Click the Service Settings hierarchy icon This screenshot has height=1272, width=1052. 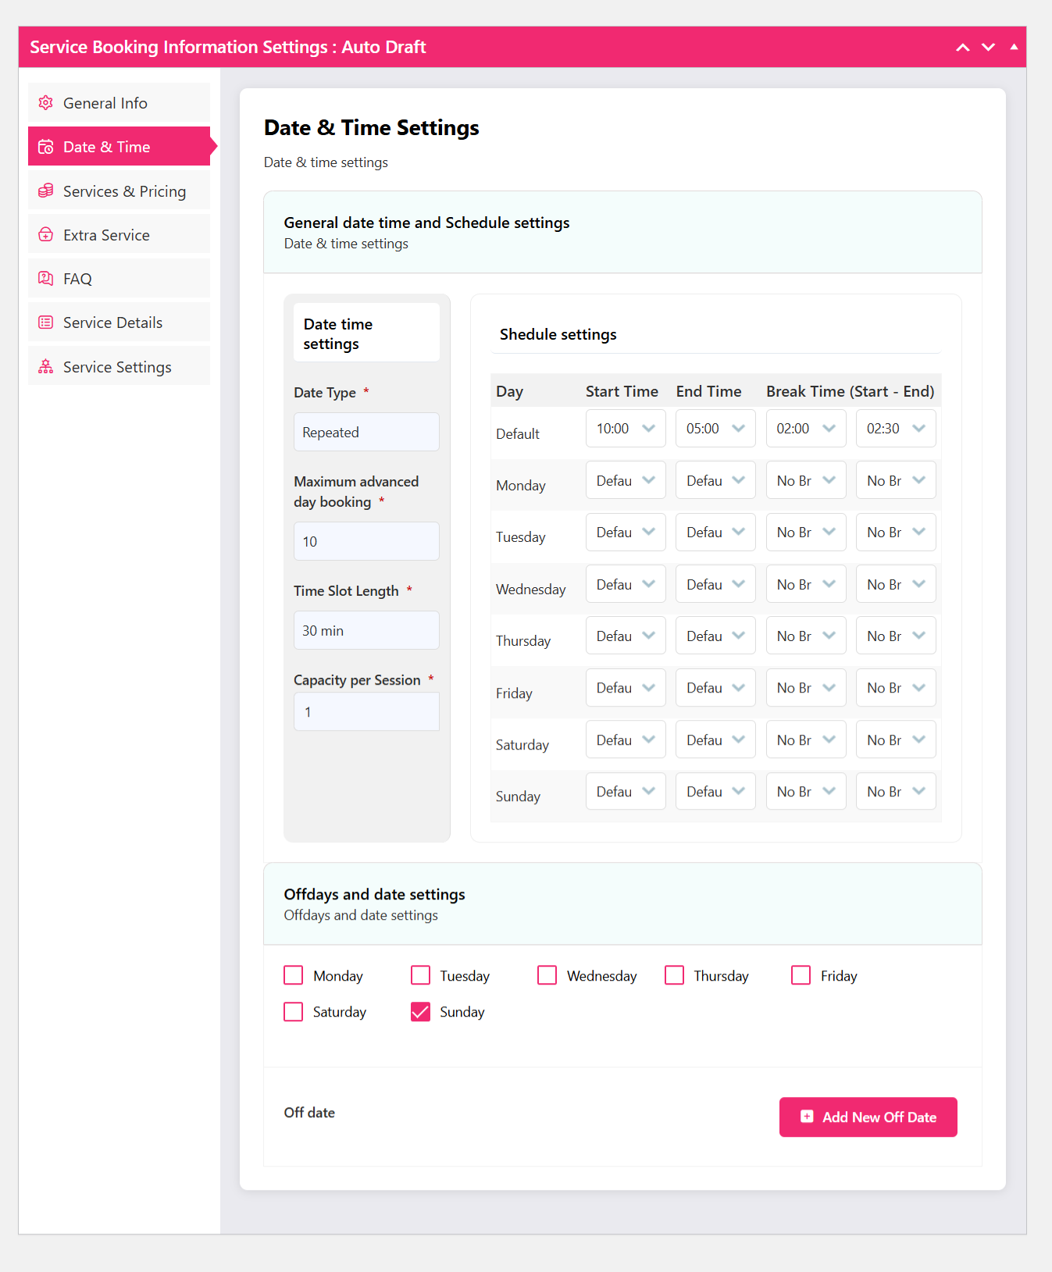[x=46, y=367]
